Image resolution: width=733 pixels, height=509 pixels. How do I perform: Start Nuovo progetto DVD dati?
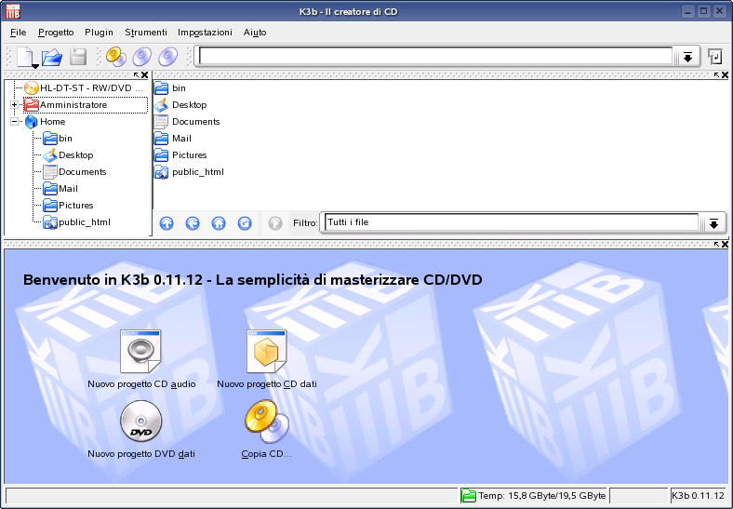pyautogui.click(x=141, y=430)
